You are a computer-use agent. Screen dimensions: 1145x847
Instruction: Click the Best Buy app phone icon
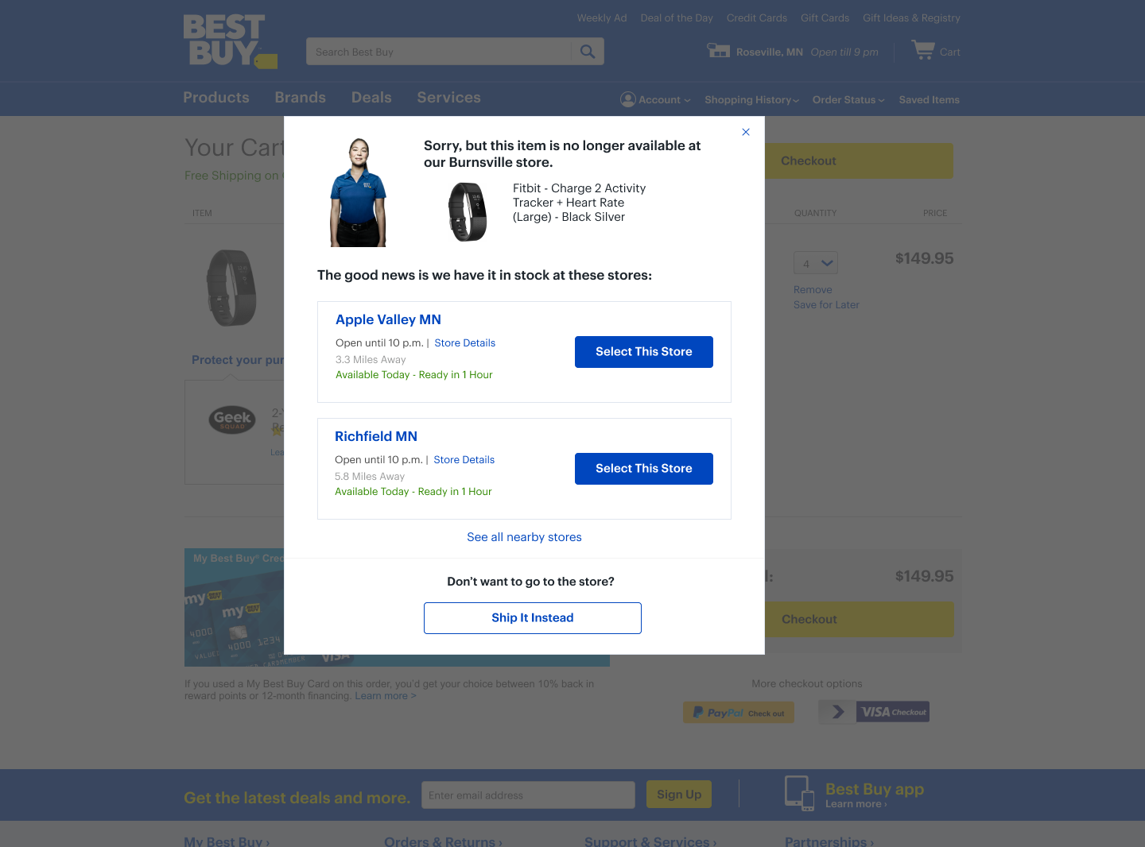[x=800, y=793]
